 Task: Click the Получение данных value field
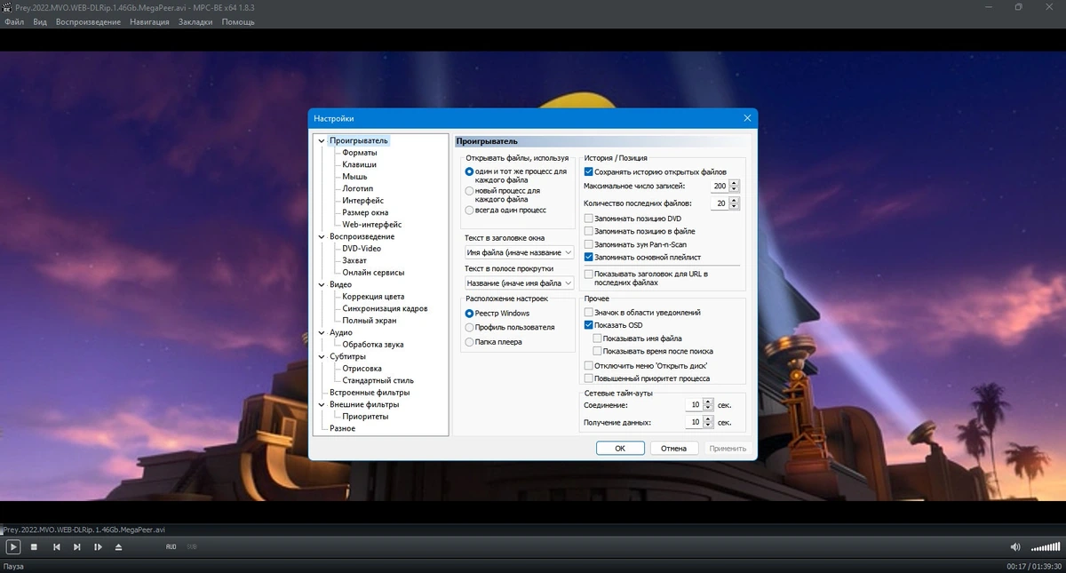pyautogui.click(x=696, y=423)
